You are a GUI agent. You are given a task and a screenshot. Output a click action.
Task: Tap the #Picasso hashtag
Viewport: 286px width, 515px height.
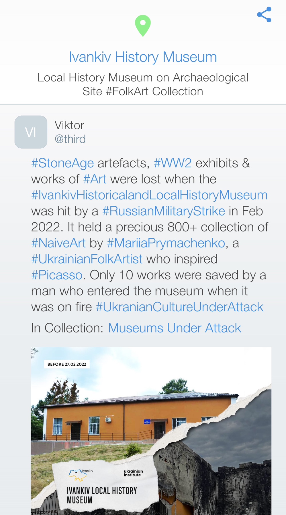(x=57, y=275)
